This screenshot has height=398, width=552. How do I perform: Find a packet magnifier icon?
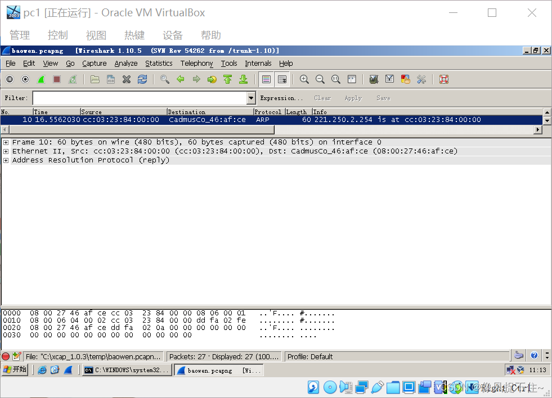tap(164, 79)
